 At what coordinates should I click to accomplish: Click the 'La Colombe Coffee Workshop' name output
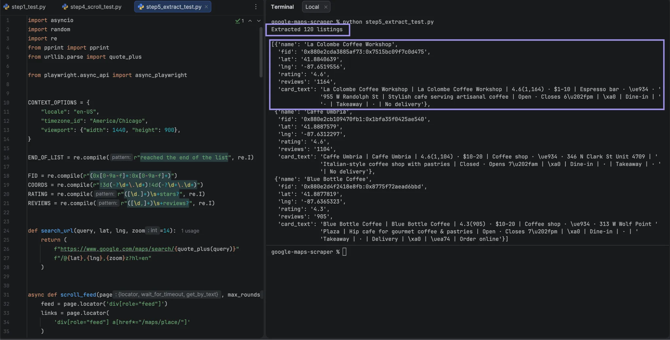(349, 44)
